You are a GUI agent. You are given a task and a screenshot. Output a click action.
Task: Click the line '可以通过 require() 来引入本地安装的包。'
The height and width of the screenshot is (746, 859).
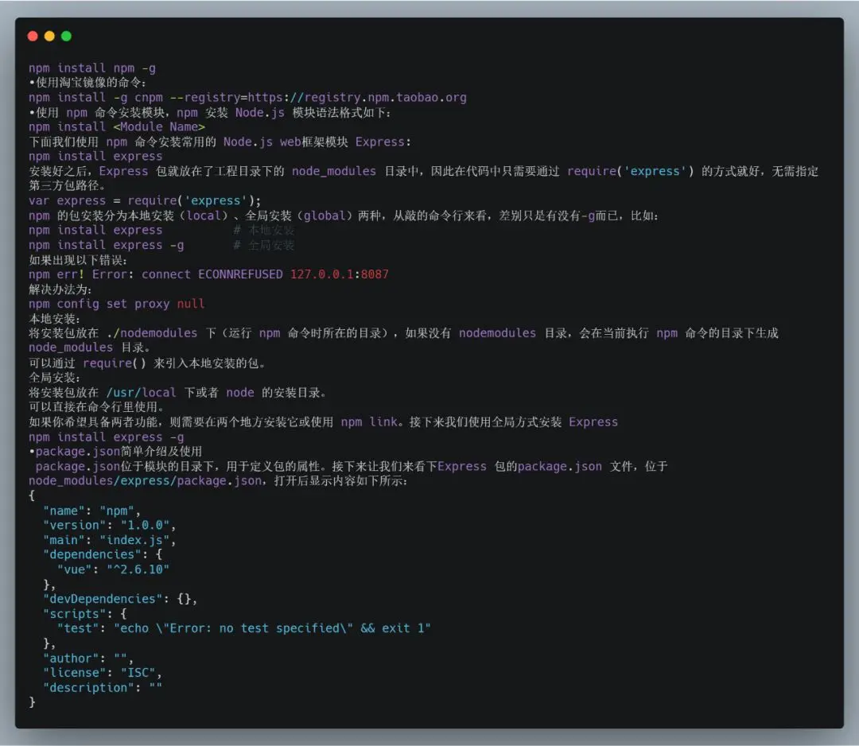tap(147, 363)
